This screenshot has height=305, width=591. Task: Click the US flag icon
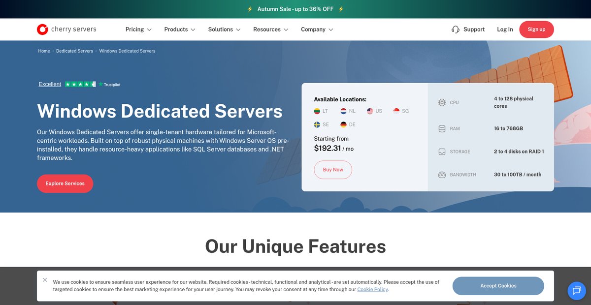pos(370,111)
